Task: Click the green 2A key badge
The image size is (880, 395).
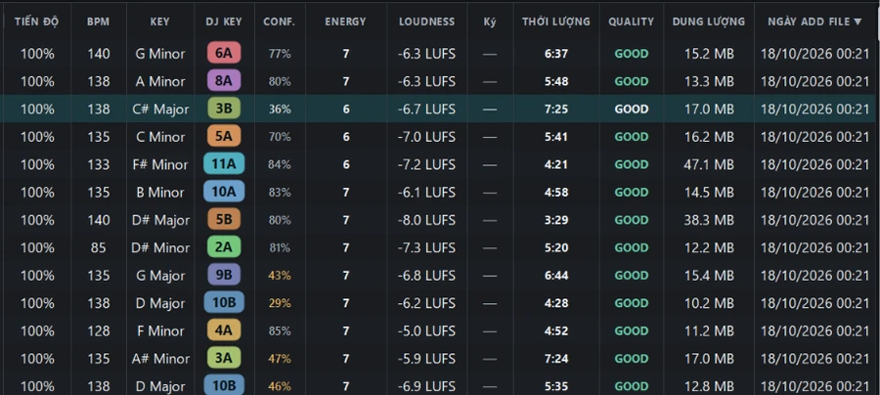Action: [x=224, y=246]
